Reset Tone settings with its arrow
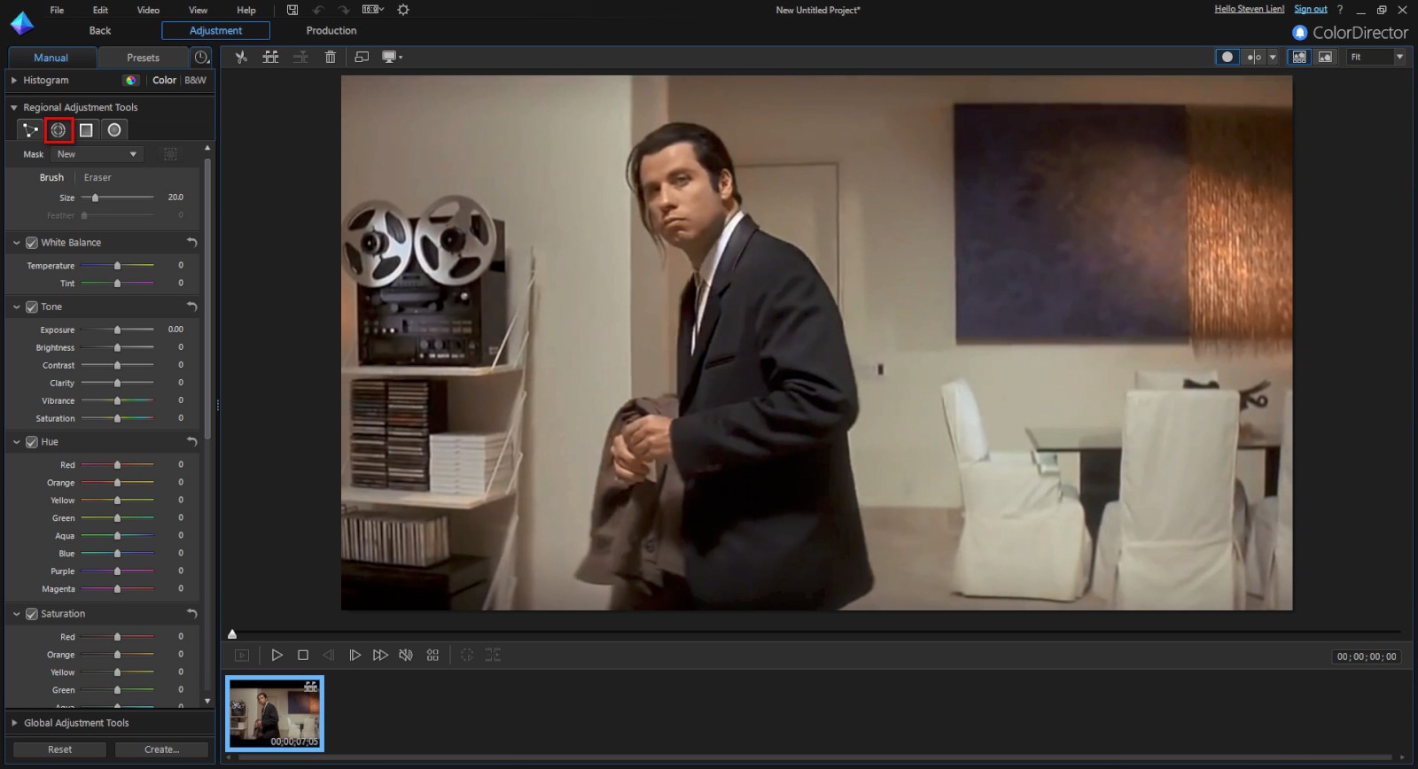 tap(191, 306)
